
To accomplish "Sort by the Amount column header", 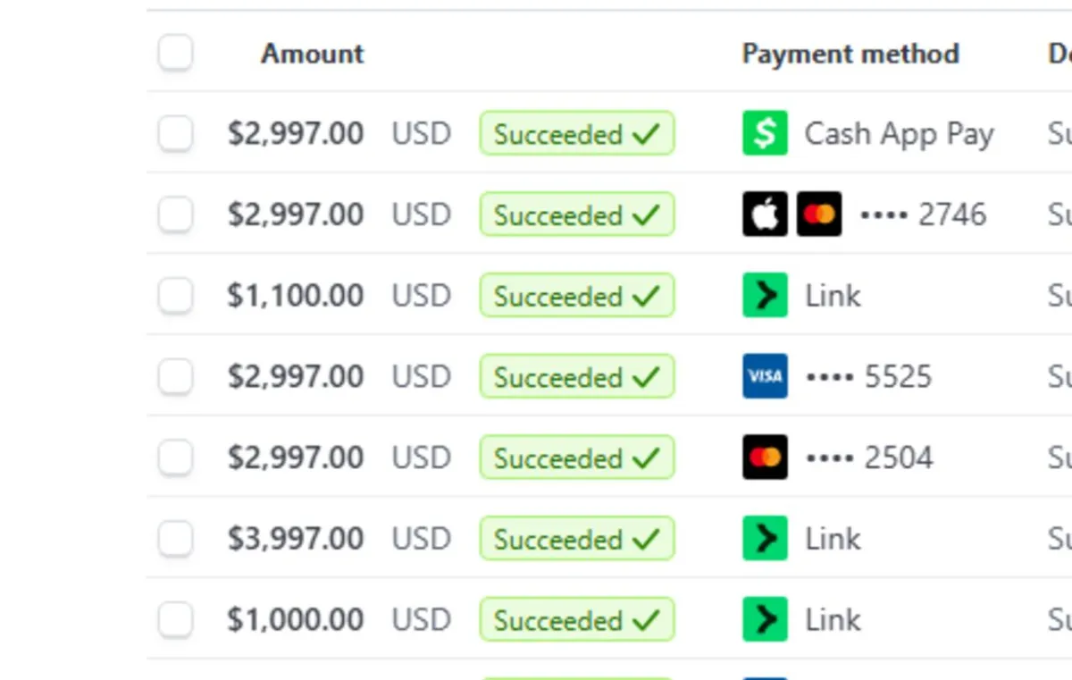I will click(312, 54).
